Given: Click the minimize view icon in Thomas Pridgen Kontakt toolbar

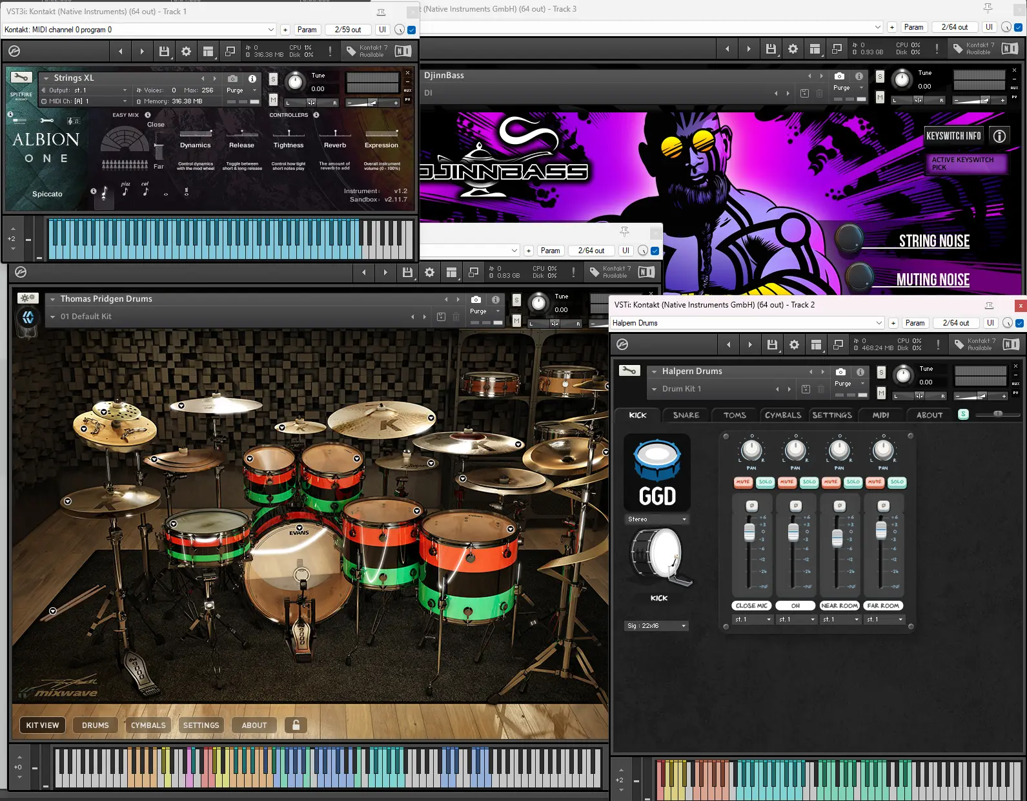Looking at the screenshot, I should pyautogui.click(x=473, y=273).
